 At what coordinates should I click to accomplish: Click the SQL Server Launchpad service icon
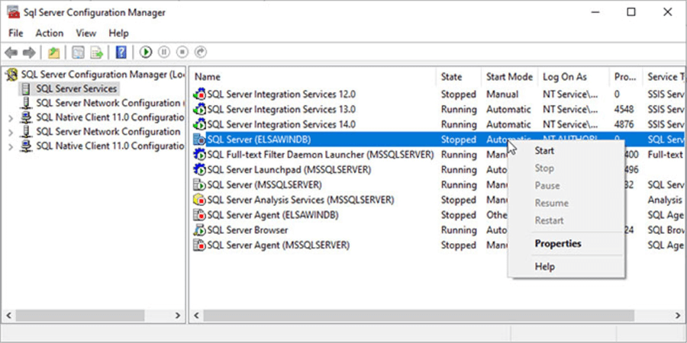pos(199,169)
